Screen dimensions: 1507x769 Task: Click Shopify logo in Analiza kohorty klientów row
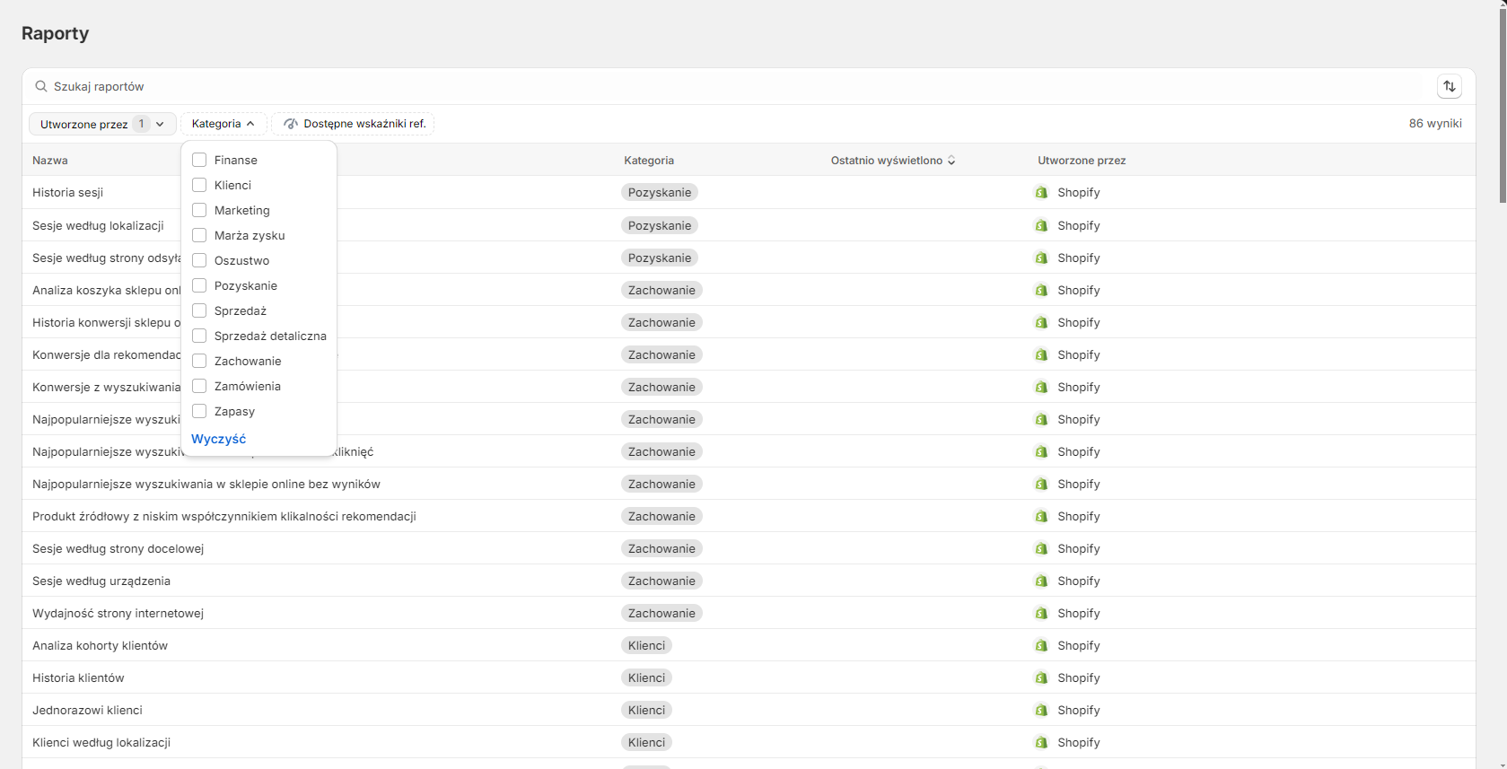(1041, 645)
